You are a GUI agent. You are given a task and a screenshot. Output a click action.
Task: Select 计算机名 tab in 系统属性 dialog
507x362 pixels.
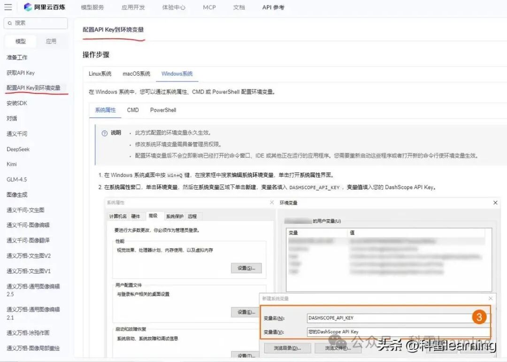[118, 216]
